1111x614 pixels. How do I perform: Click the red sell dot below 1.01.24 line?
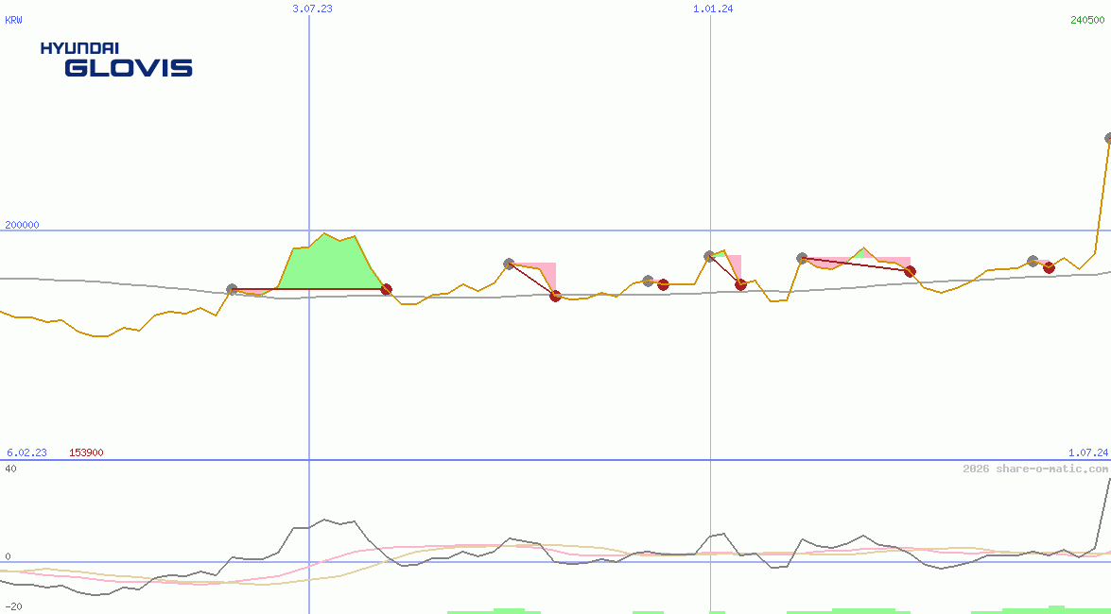pos(740,282)
